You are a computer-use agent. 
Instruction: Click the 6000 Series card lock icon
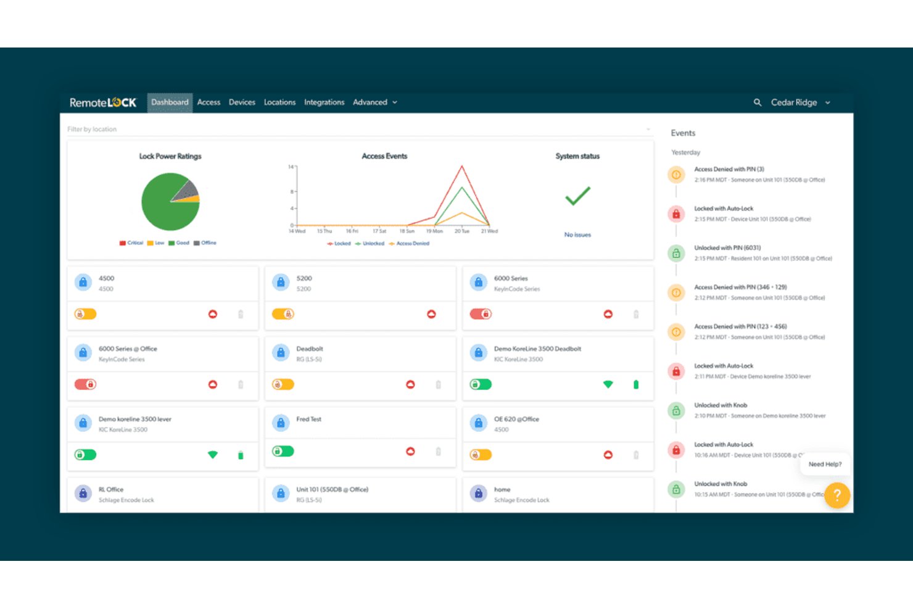tap(478, 282)
